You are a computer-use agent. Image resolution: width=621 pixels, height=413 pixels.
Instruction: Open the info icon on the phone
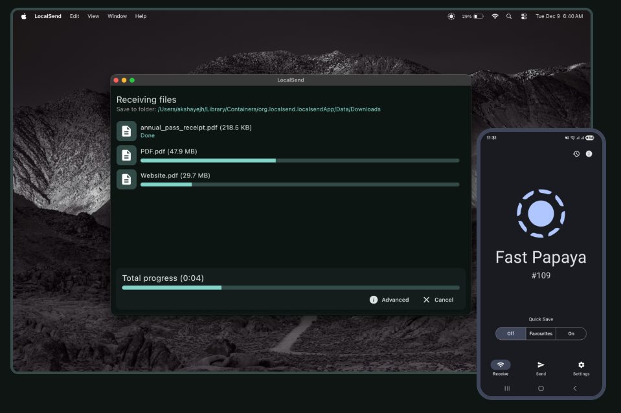589,153
